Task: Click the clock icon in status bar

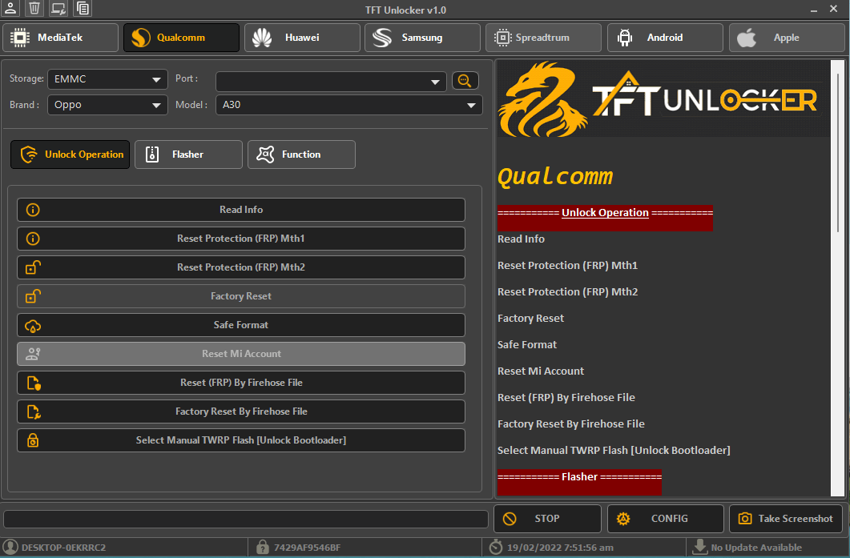Action: coord(495,548)
